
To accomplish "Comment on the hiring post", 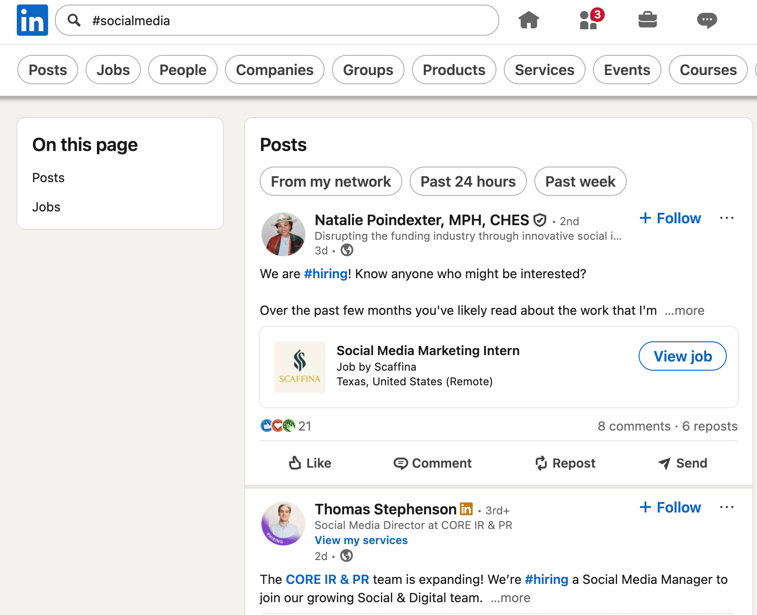I will pyautogui.click(x=432, y=463).
